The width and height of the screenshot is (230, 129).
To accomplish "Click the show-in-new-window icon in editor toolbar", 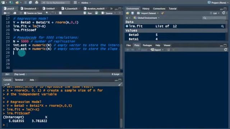I will 15,13.
